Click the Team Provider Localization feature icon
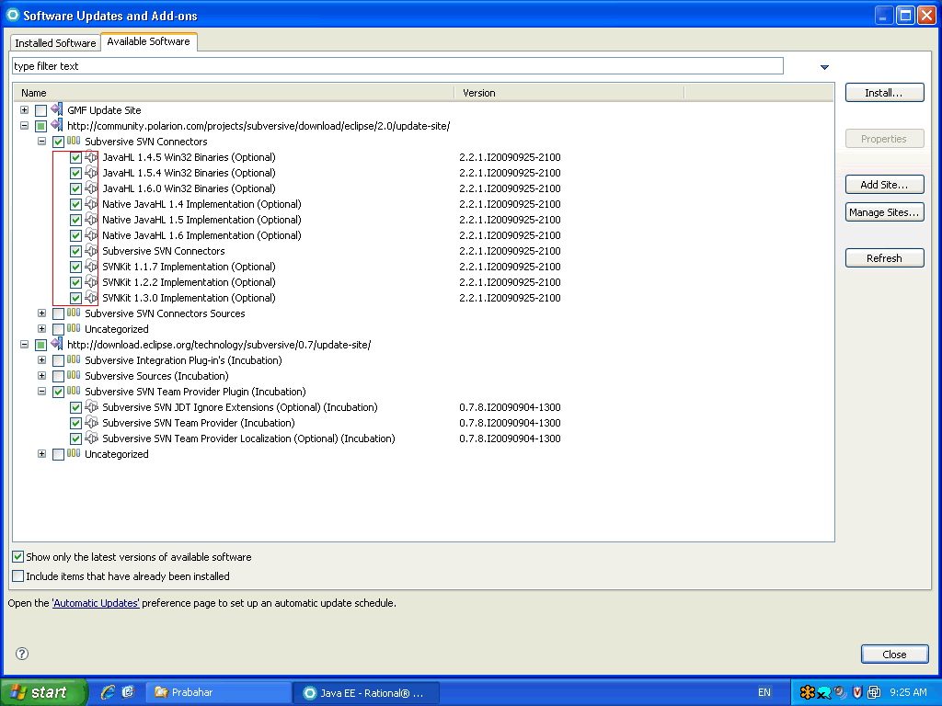This screenshot has width=942, height=706. [x=91, y=438]
